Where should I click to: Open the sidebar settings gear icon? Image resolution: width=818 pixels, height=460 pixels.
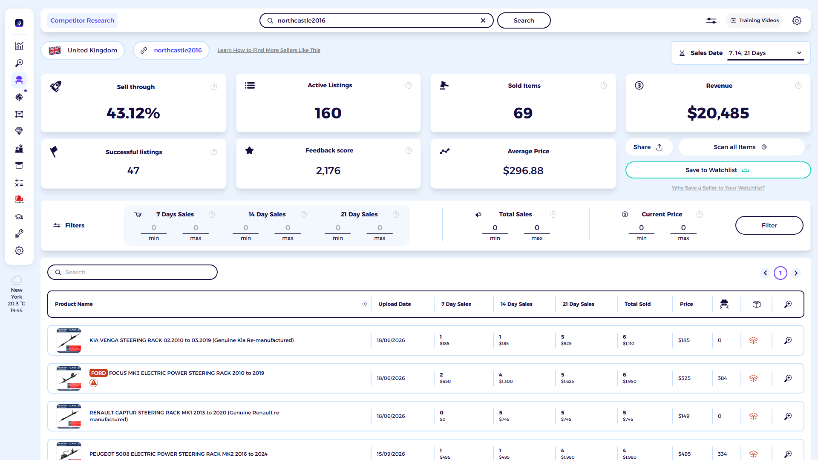click(19, 251)
